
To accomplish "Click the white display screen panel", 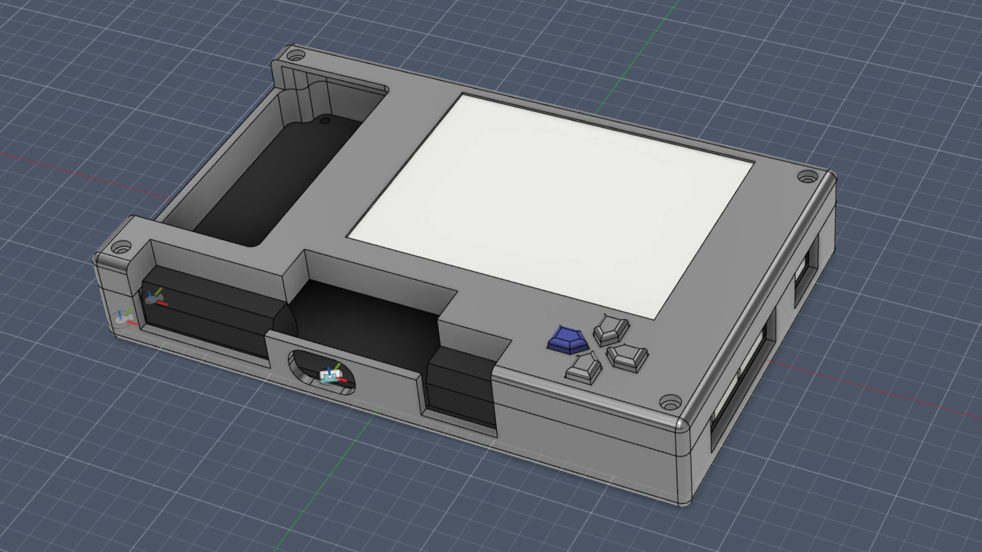I will (550, 207).
